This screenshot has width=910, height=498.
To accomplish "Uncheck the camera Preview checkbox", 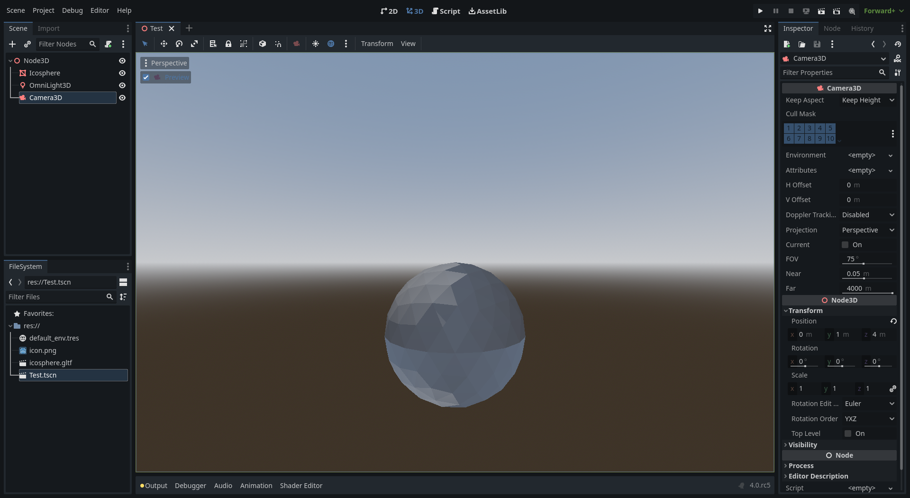I will 146,77.
